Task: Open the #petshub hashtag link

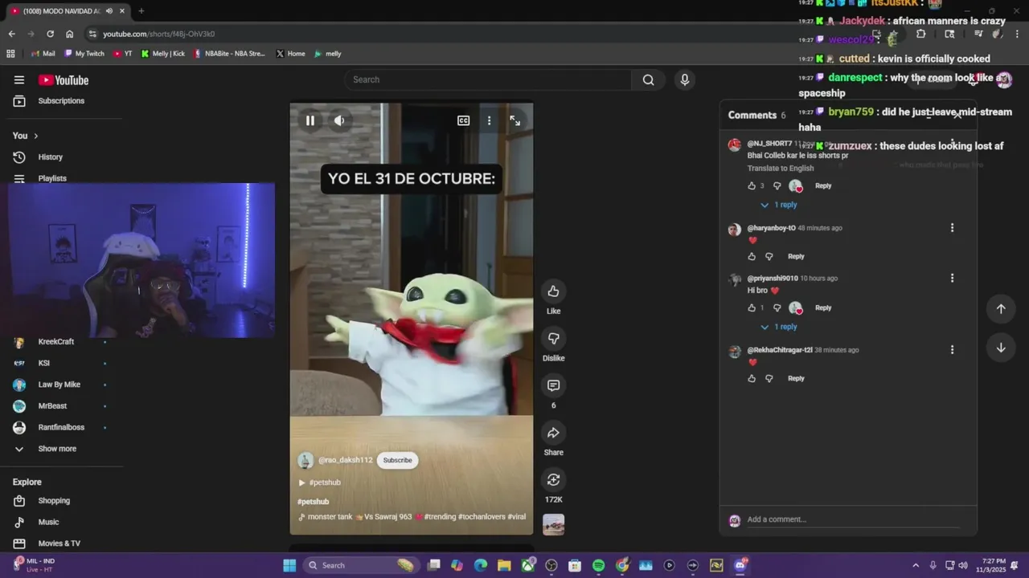Action: click(x=314, y=502)
